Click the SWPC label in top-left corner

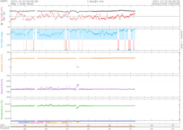tap(4, 1)
